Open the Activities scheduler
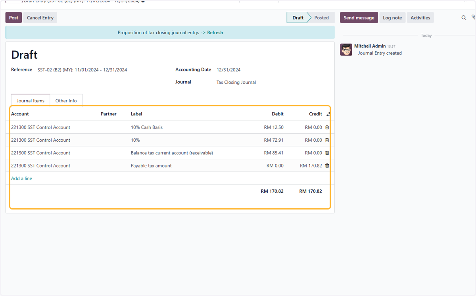Viewport: 476px width, 296px height. click(x=420, y=17)
